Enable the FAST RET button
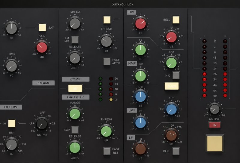This screenshot has height=163, width=240. pyautogui.click(x=107, y=151)
